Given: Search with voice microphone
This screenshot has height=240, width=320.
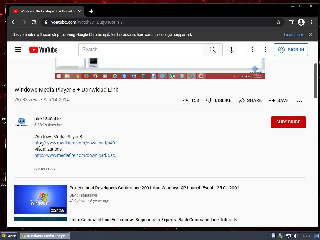Looking at the screenshot, I should (232, 50).
